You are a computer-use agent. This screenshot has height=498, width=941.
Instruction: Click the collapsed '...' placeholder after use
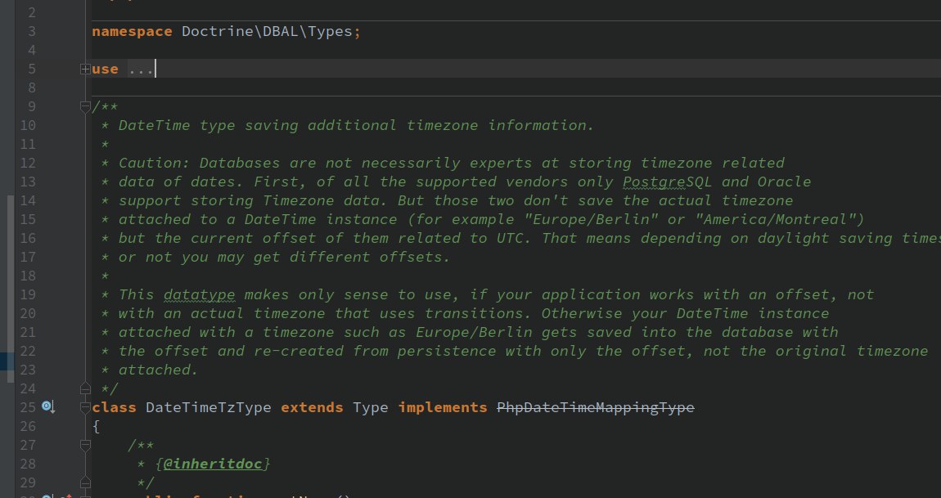click(141, 69)
